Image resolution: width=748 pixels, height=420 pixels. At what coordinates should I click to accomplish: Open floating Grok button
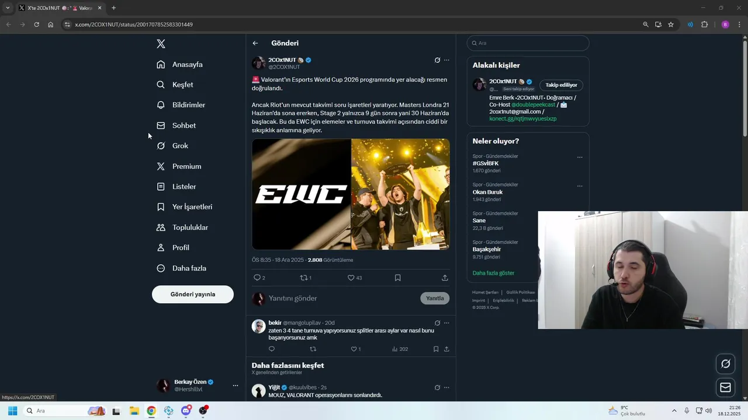click(726, 363)
